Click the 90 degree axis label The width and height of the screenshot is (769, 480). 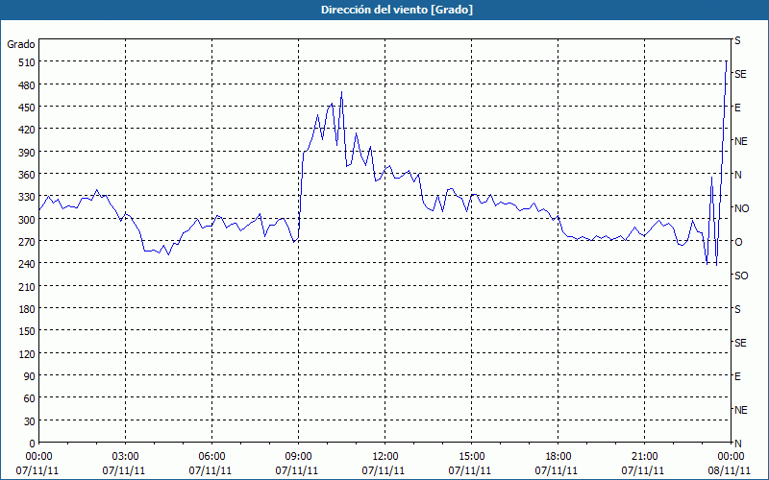(x=30, y=376)
